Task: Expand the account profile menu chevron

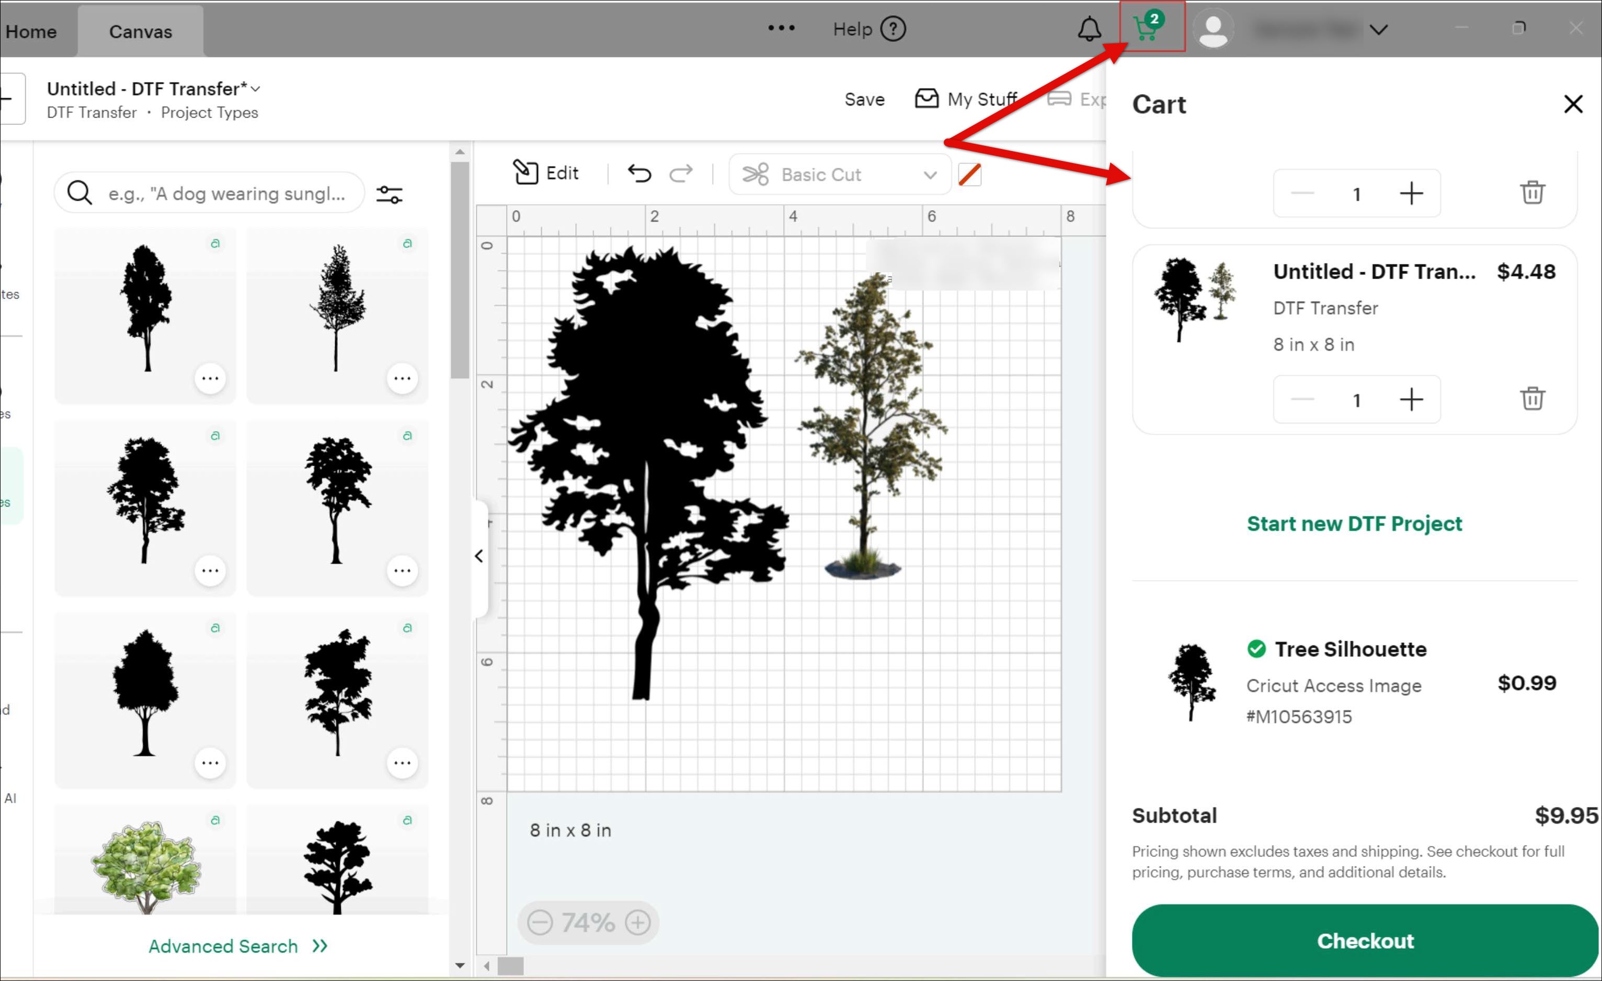Action: (1378, 30)
